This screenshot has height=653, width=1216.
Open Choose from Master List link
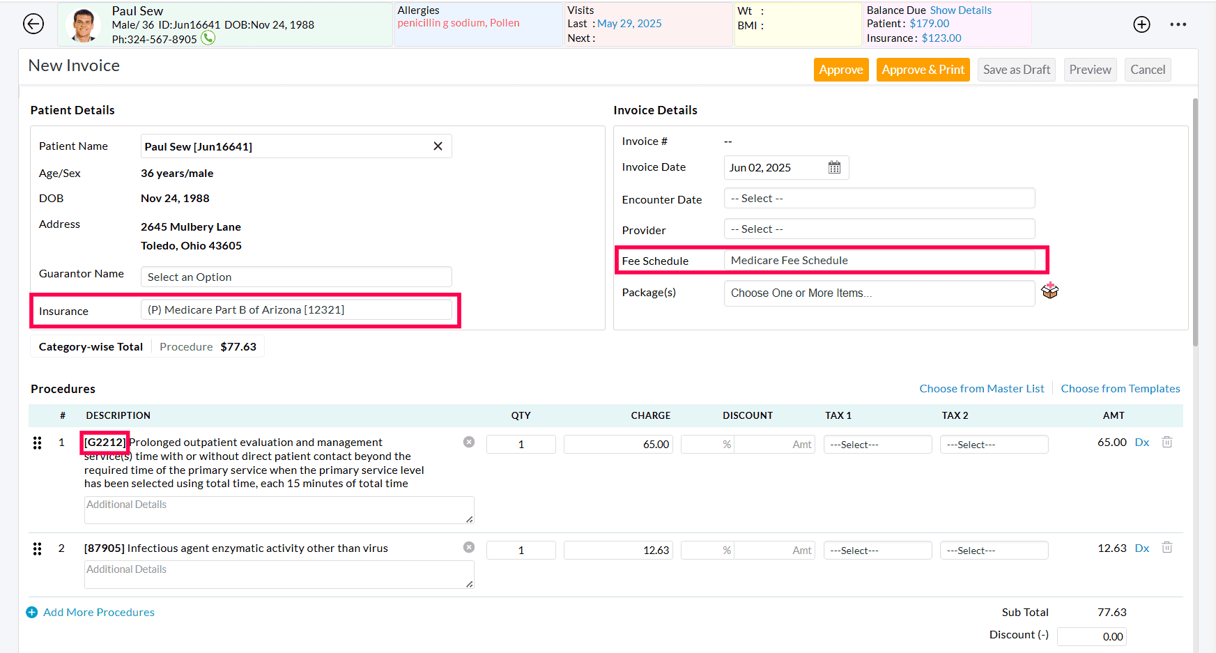coord(981,389)
